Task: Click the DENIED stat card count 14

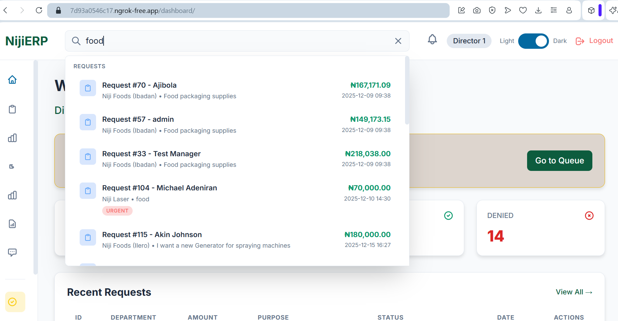Action: pos(496,236)
